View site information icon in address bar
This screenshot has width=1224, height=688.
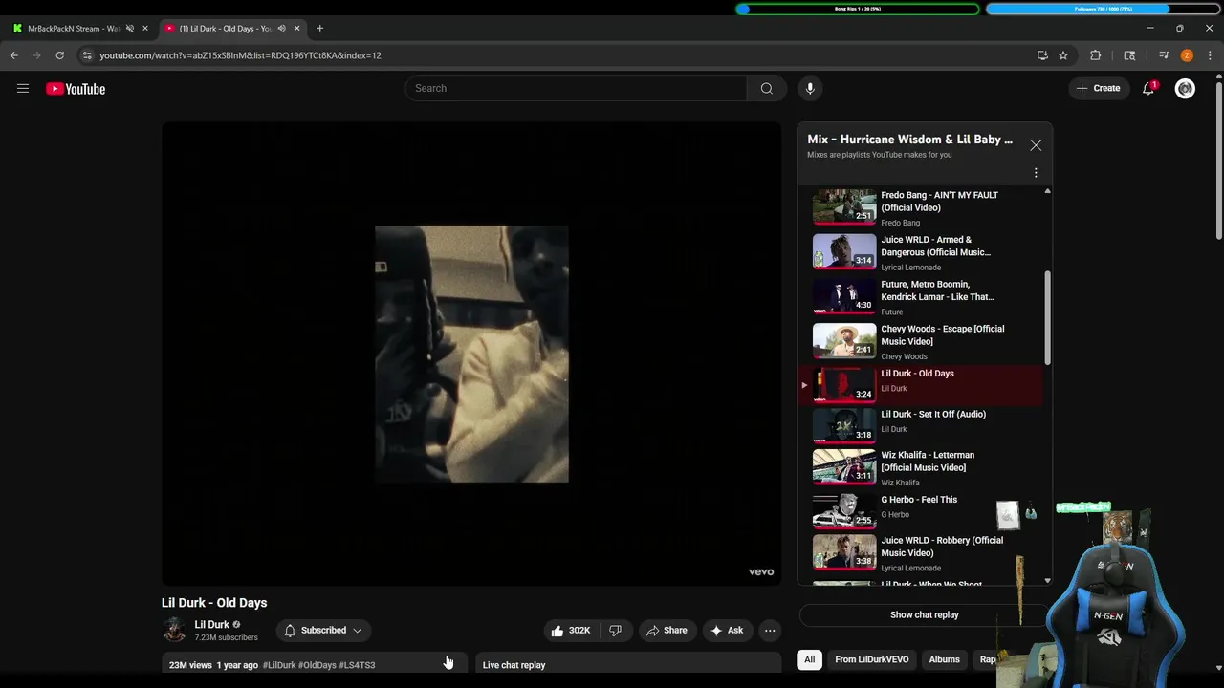click(x=87, y=55)
